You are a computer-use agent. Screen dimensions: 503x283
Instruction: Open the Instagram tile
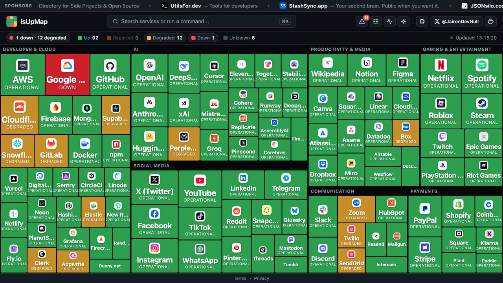154,255
